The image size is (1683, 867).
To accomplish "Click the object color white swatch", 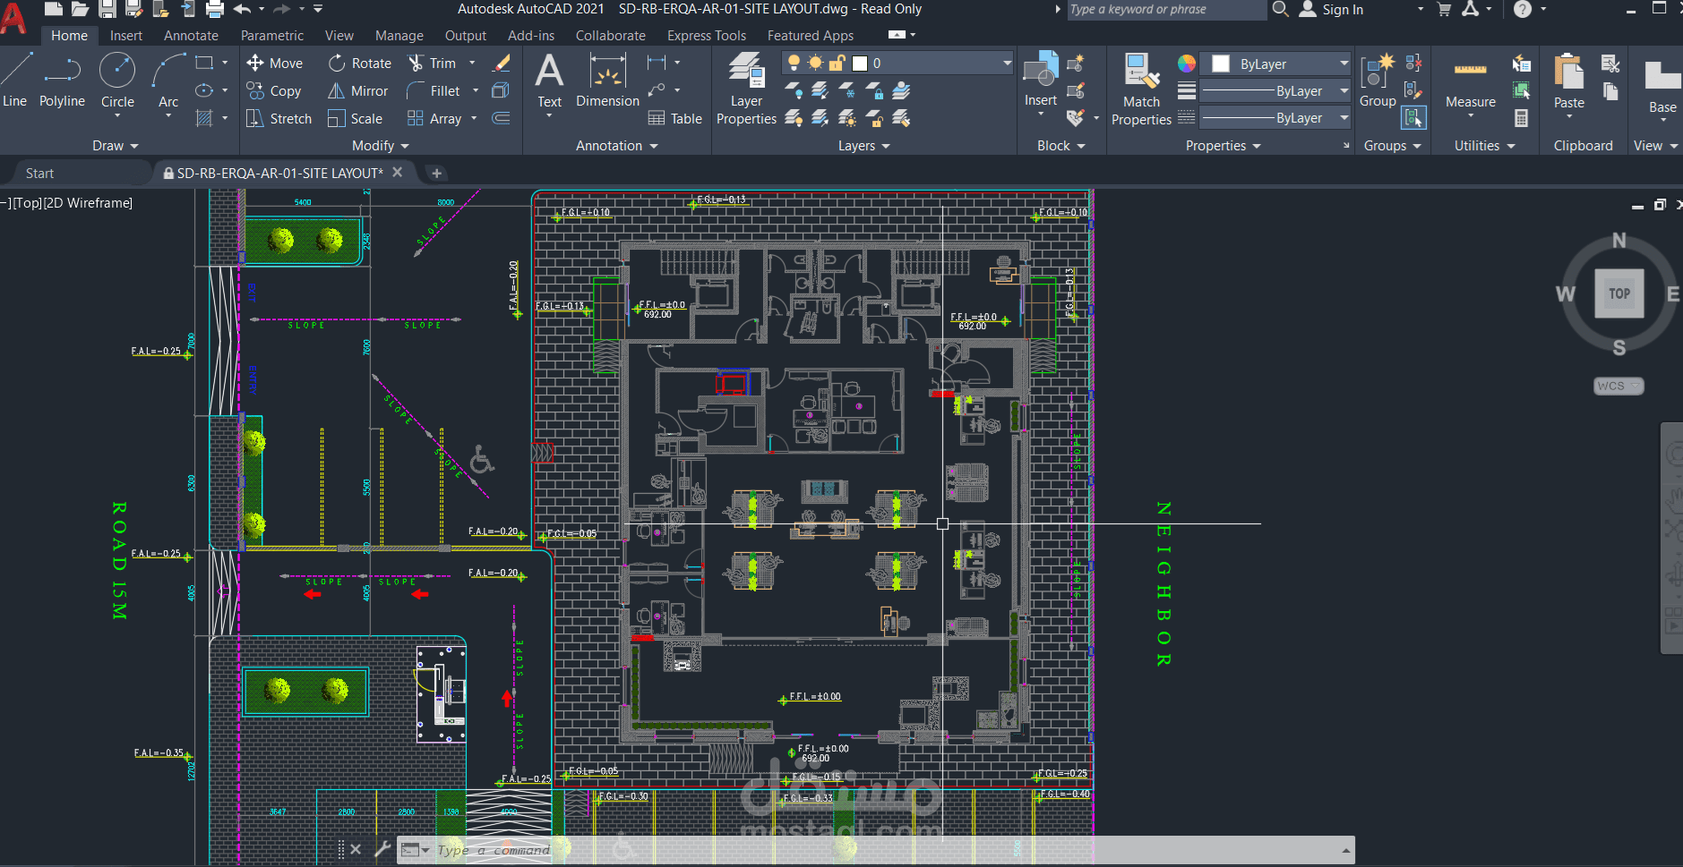I will tap(1220, 64).
